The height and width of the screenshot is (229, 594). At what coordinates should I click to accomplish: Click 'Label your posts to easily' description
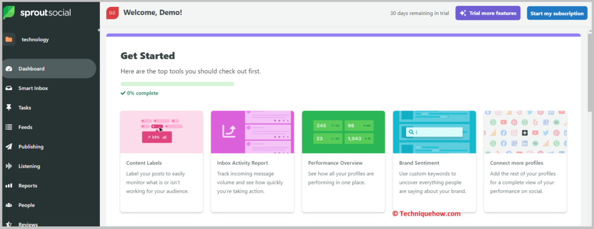[157, 183]
